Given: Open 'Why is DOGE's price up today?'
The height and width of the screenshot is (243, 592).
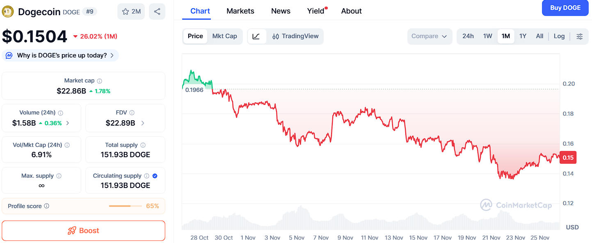Looking at the screenshot, I should [61, 55].
